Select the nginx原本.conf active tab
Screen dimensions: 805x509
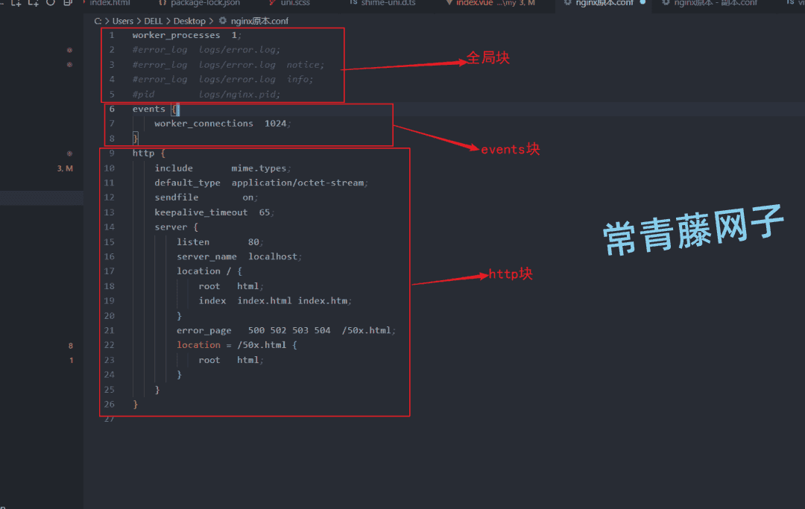604,3
